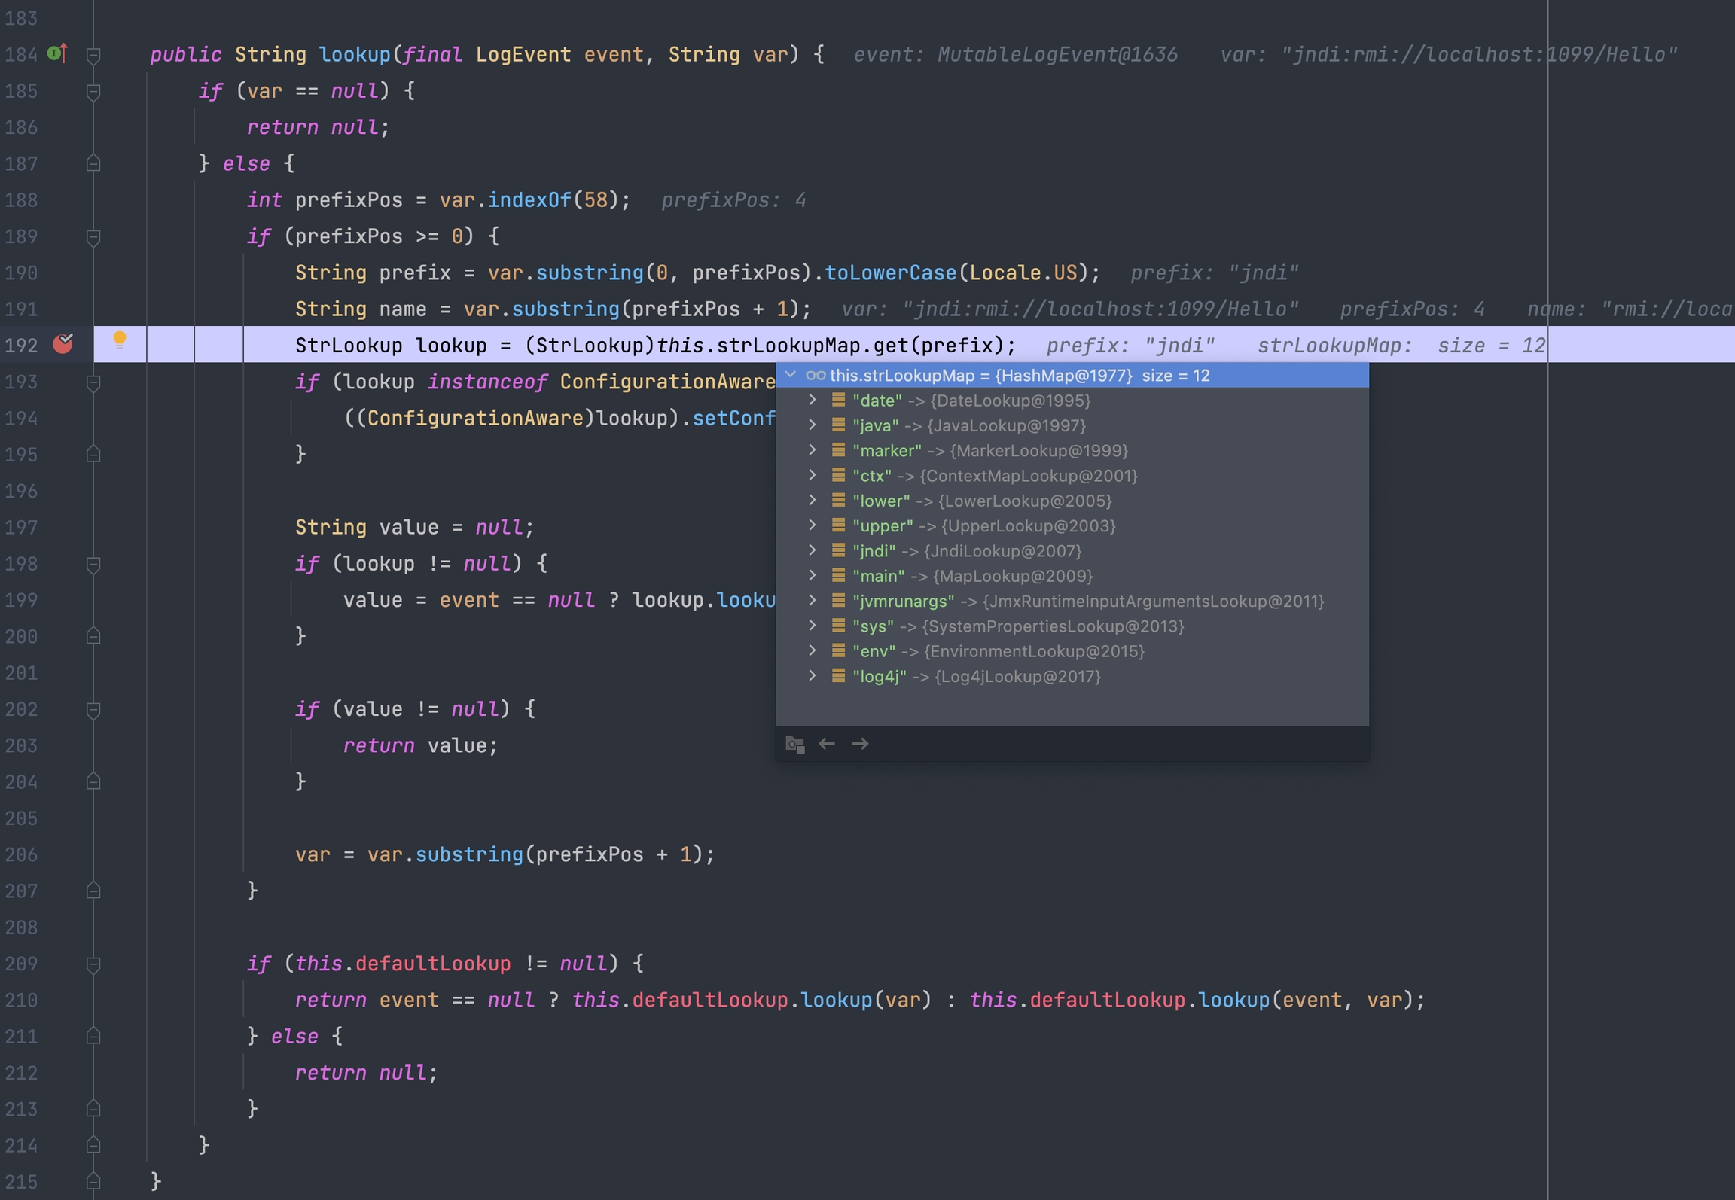Expand the "sys" SystemPropertiesLookup entry
Image resolution: width=1735 pixels, height=1200 pixels.
(812, 626)
